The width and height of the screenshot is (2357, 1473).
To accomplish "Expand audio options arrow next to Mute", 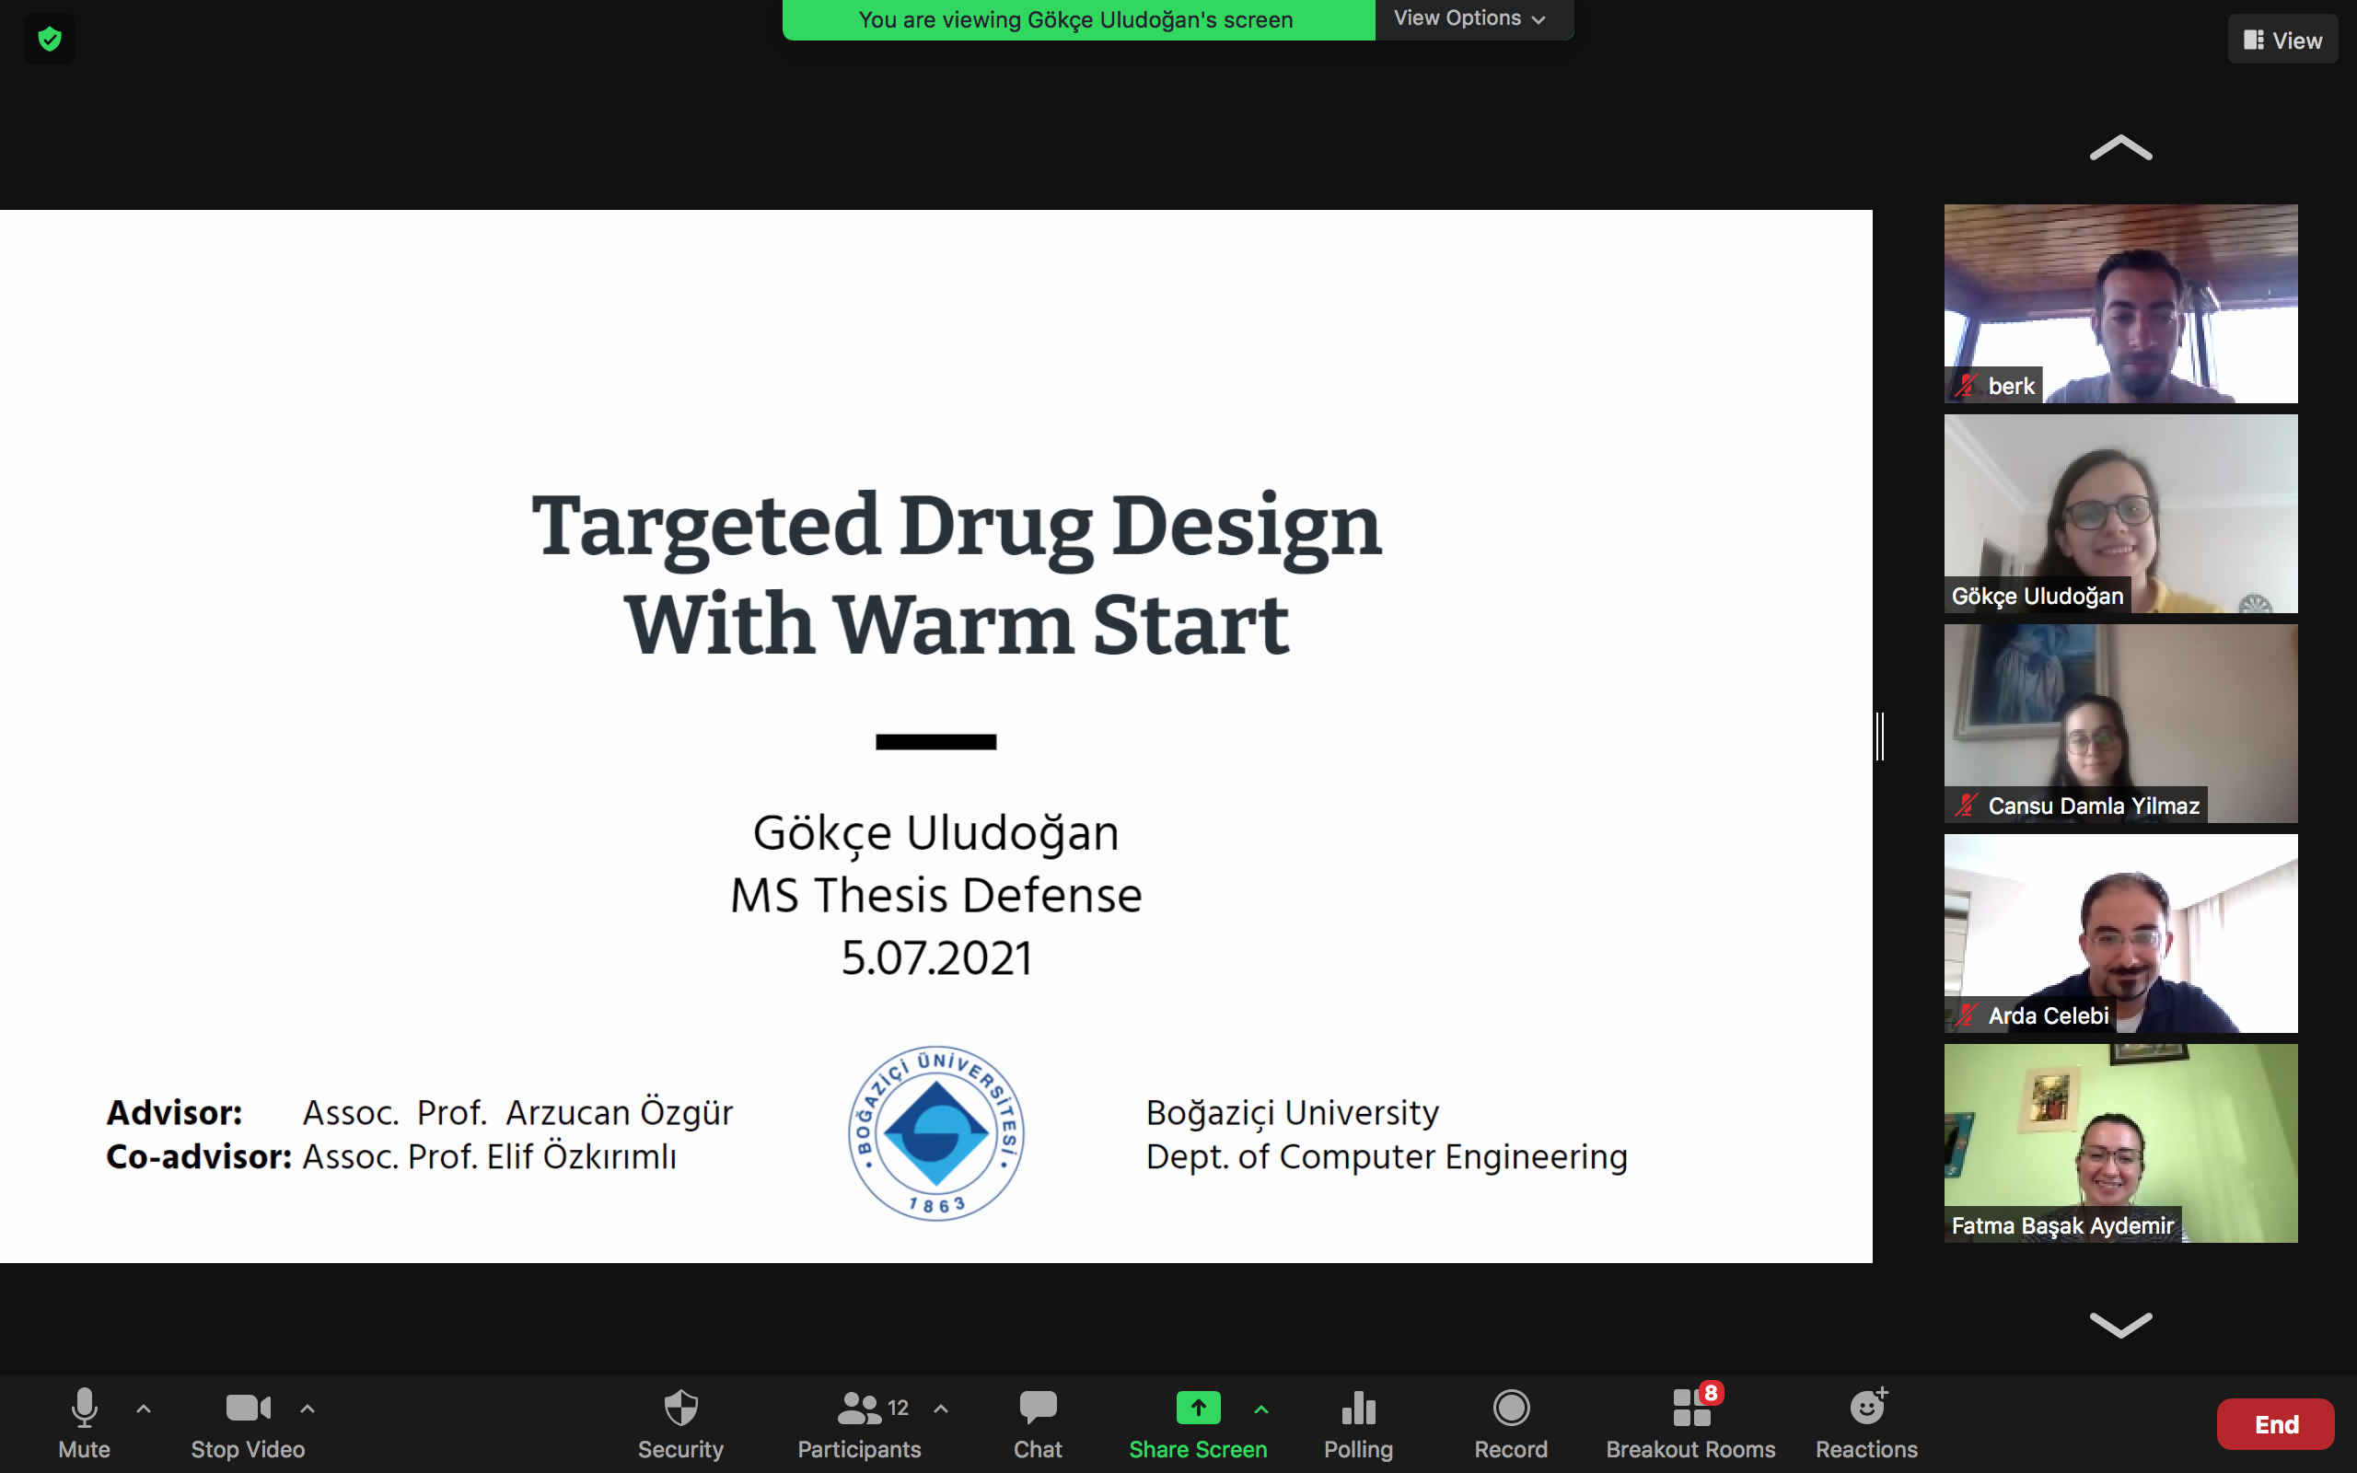I will tap(144, 1409).
